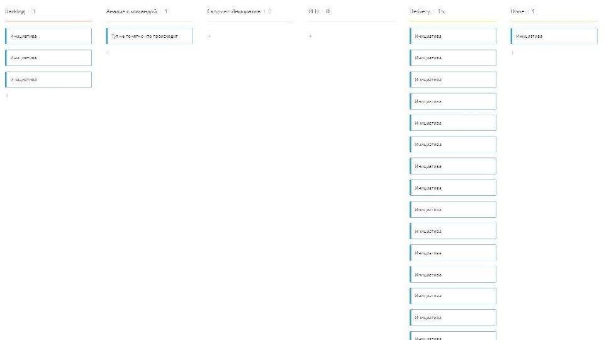Click the third card in Delivery column
The image size is (604, 340).
[453, 79]
